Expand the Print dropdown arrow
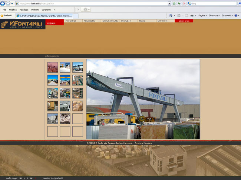This screenshot has height=180, width=241. pyautogui.click(x=196, y=15)
